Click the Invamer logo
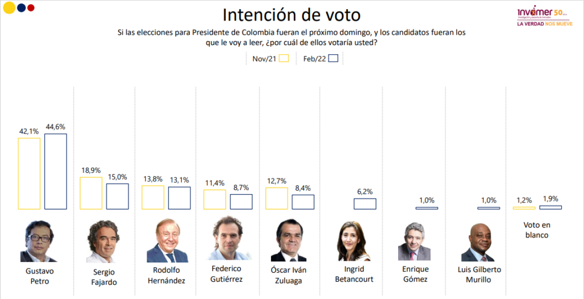This screenshot has height=299, width=584. 544,18
